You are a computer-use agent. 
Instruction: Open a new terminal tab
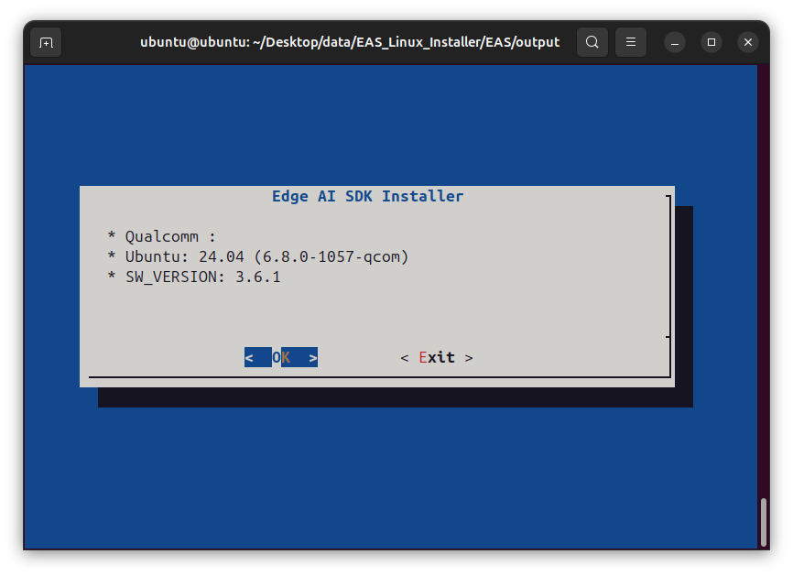(46, 42)
